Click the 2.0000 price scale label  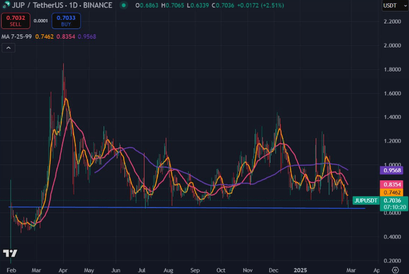pyautogui.click(x=392, y=45)
